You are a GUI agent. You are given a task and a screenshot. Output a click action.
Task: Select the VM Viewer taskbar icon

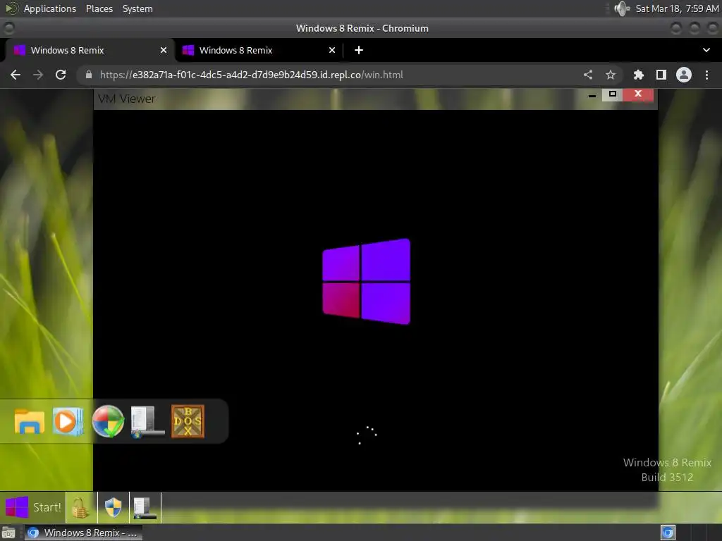[145, 508]
